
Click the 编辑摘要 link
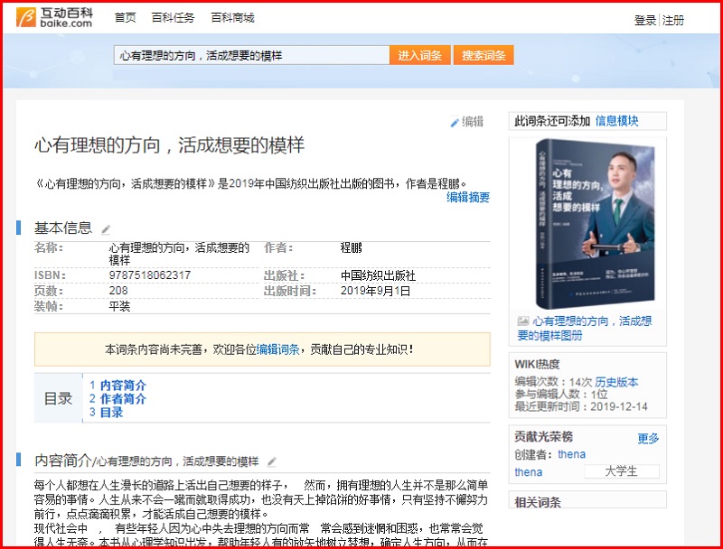click(x=468, y=197)
